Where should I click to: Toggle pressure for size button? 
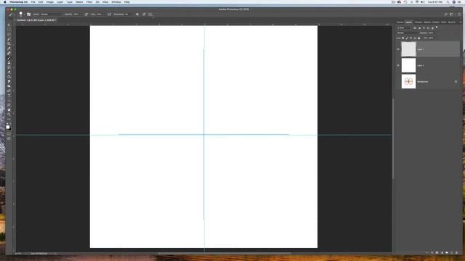click(x=144, y=14)
